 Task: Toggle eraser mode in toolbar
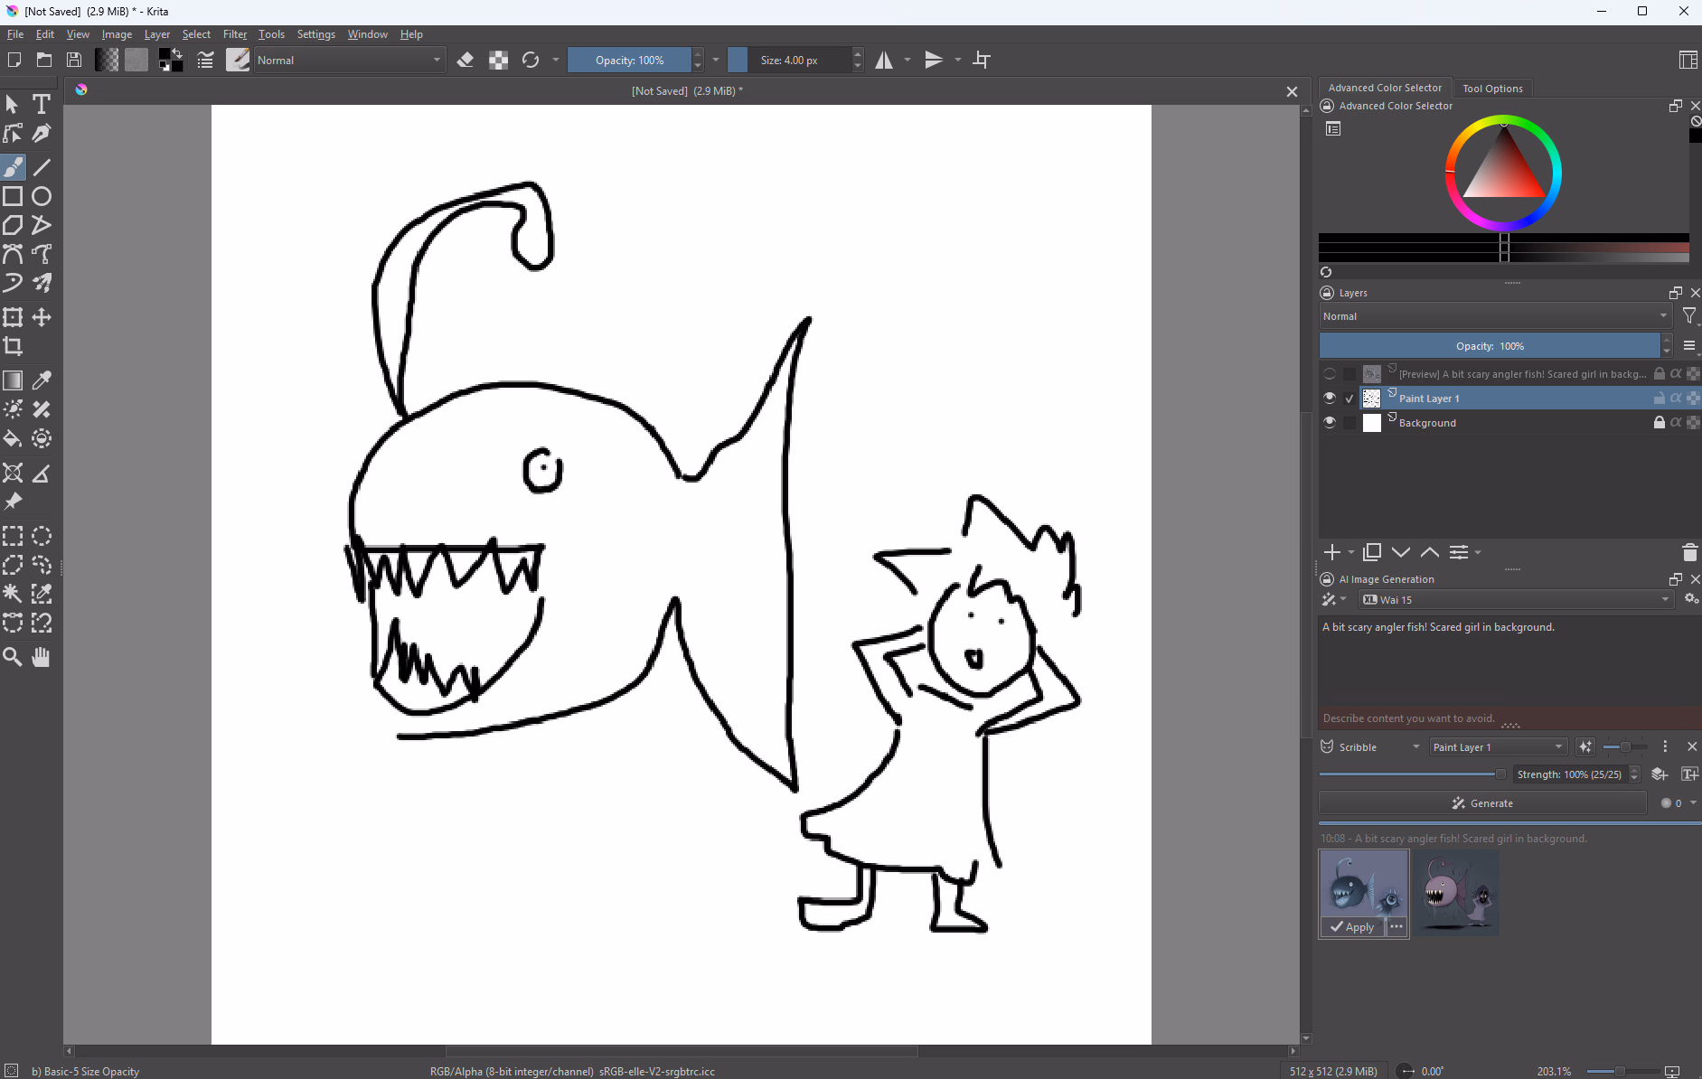465,61
